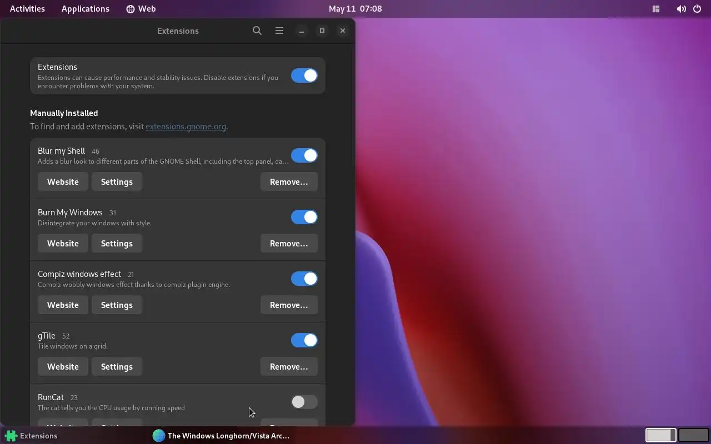Viewport: 711px width, 444px height.
Task: Open the volume indicator in top panel
Action: 681,9
